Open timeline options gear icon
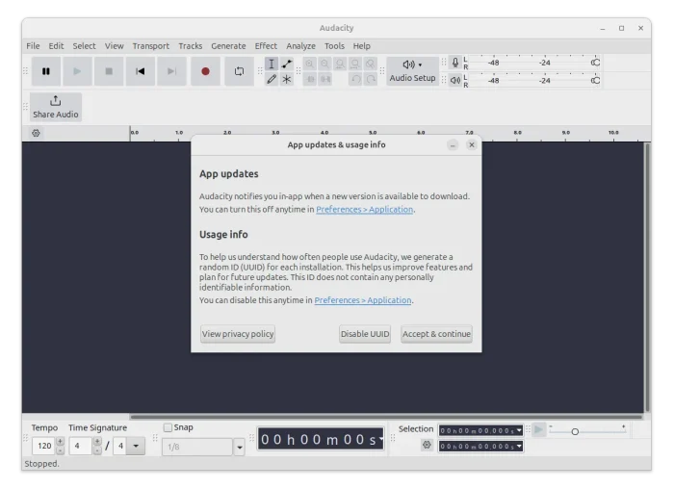This screenshot has height=489, width=674. 37,133
